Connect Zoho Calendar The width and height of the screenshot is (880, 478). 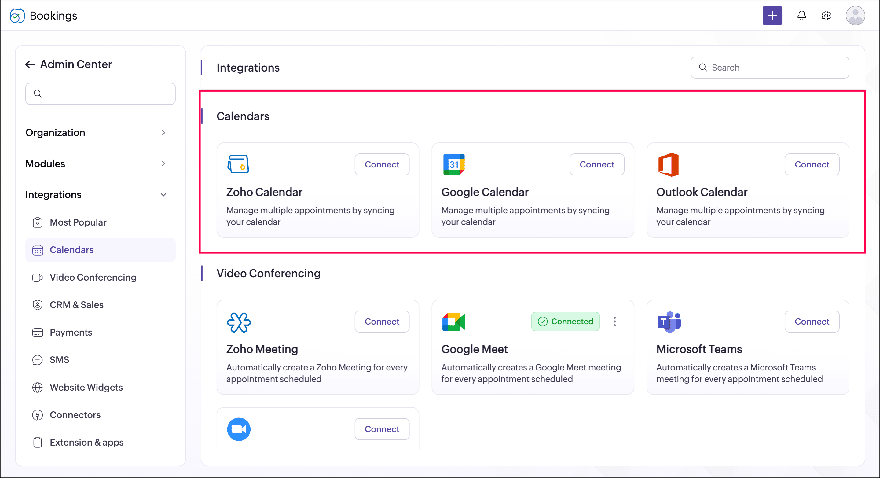click(x=382, y=164)
